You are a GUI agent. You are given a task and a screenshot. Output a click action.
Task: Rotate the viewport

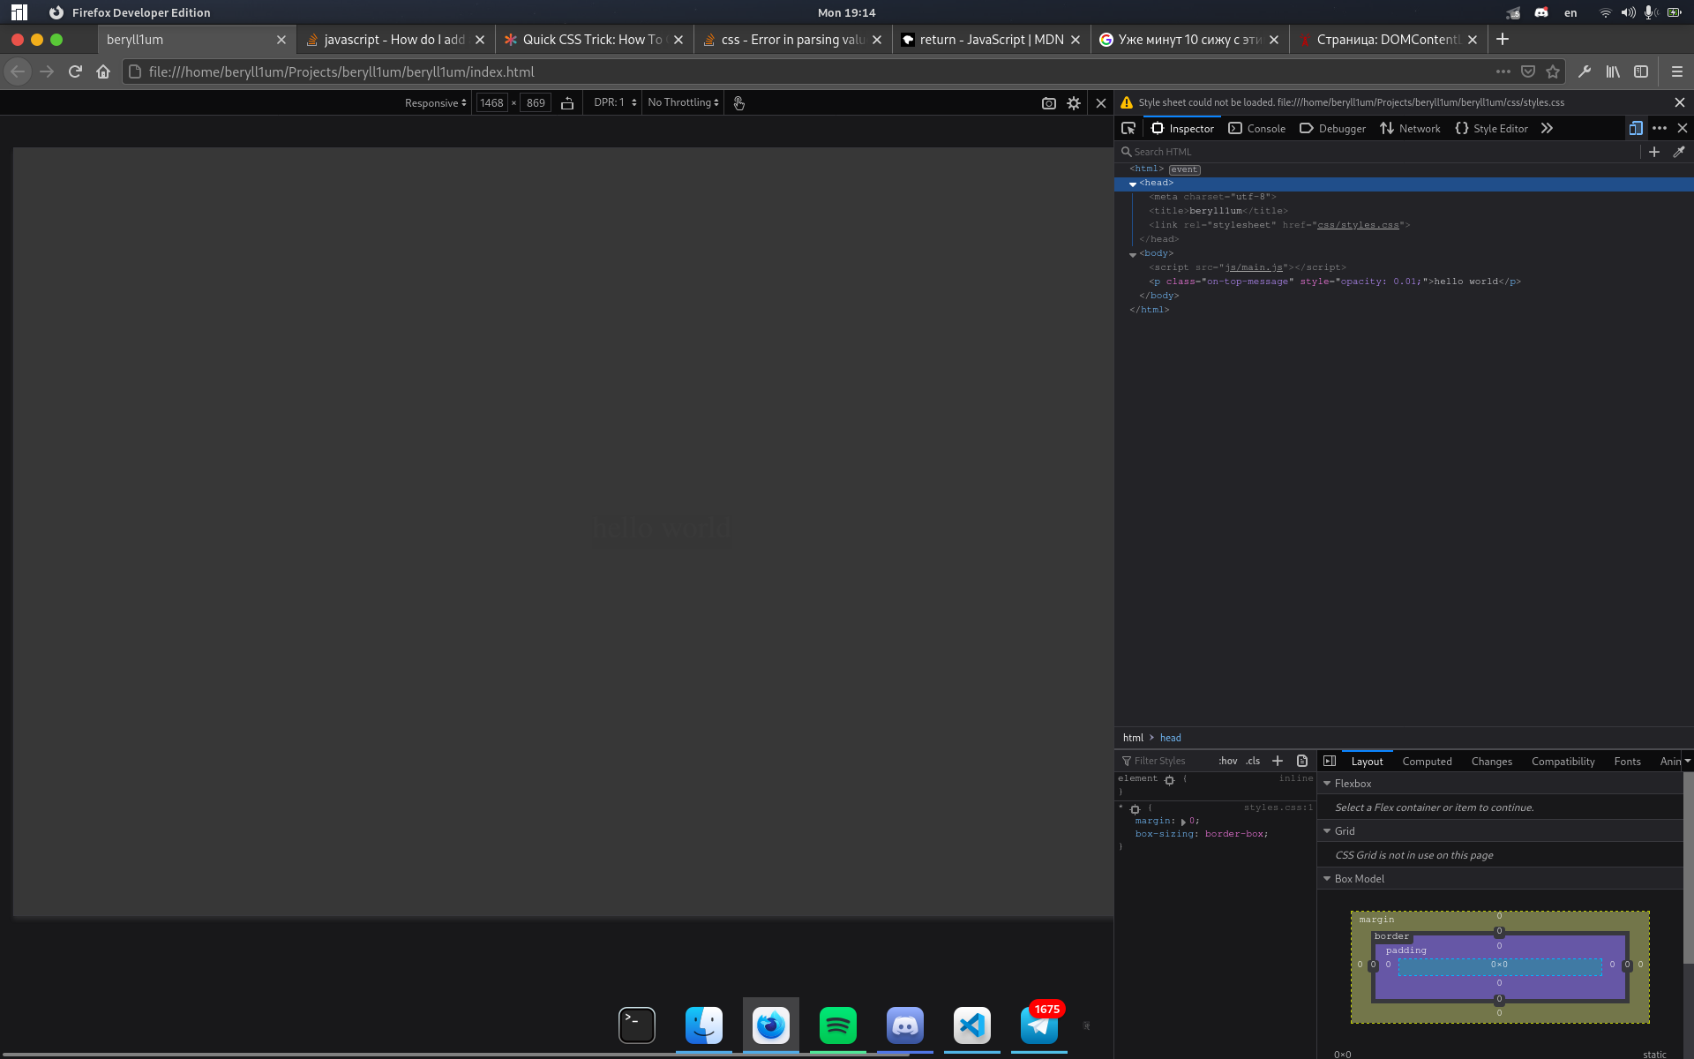coord(567,103)
